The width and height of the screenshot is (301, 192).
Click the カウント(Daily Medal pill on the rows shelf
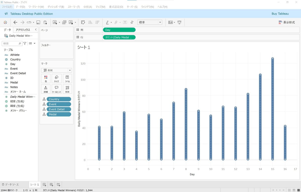119,37
